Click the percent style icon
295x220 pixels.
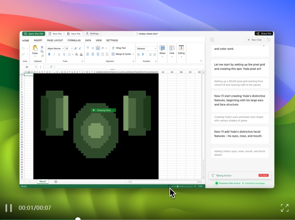pos(138,54)
